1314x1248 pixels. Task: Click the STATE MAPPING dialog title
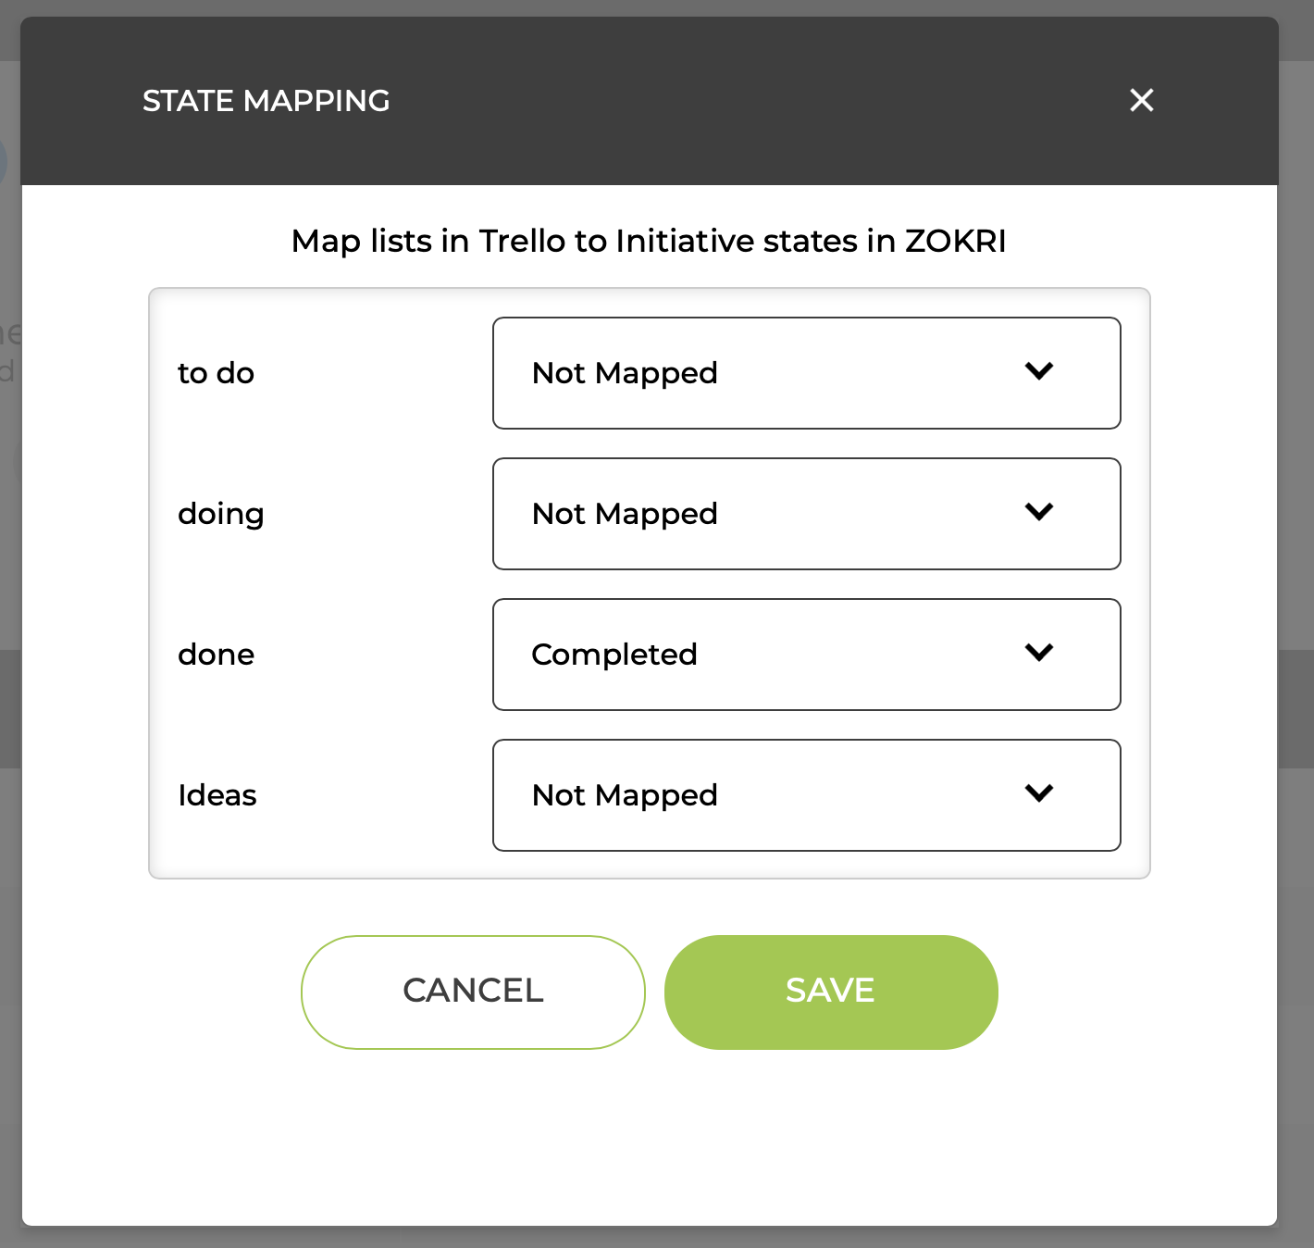(266, 100)
